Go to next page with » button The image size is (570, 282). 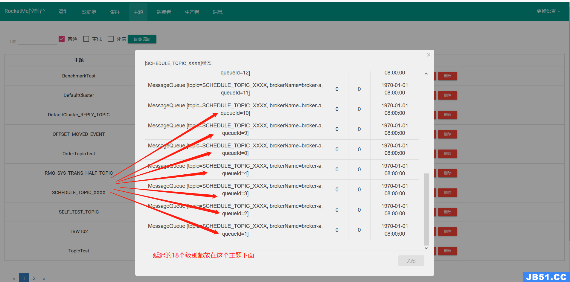[44, 278]
